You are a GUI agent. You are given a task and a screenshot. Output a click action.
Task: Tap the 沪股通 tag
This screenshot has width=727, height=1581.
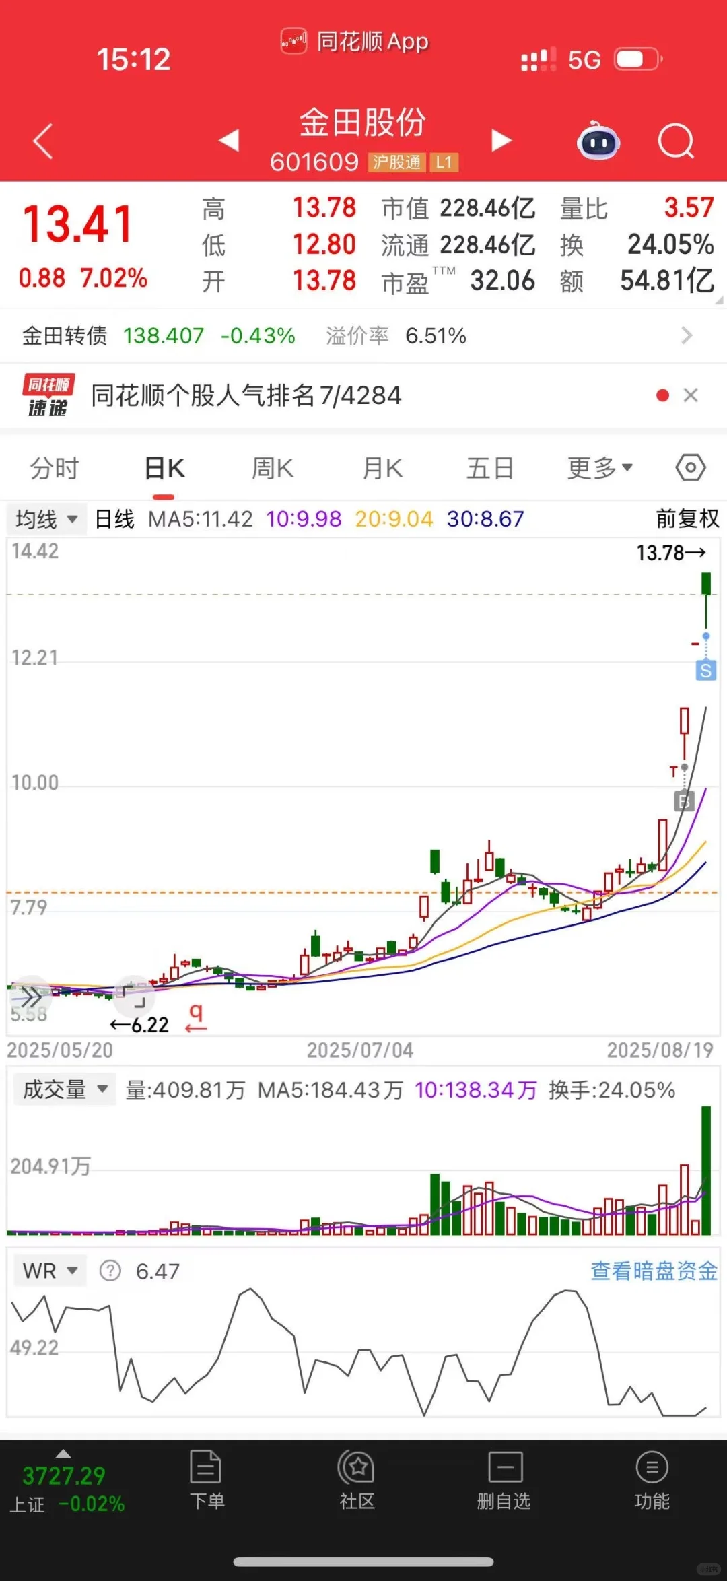point(396,162)
